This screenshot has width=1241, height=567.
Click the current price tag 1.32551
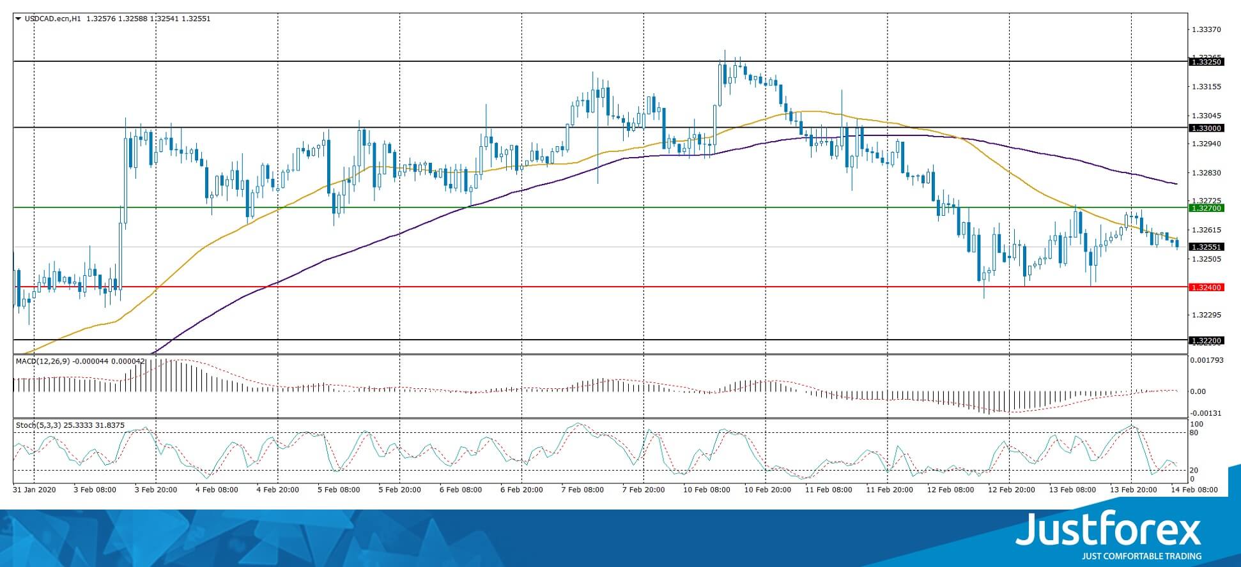tap(1206, 247)
